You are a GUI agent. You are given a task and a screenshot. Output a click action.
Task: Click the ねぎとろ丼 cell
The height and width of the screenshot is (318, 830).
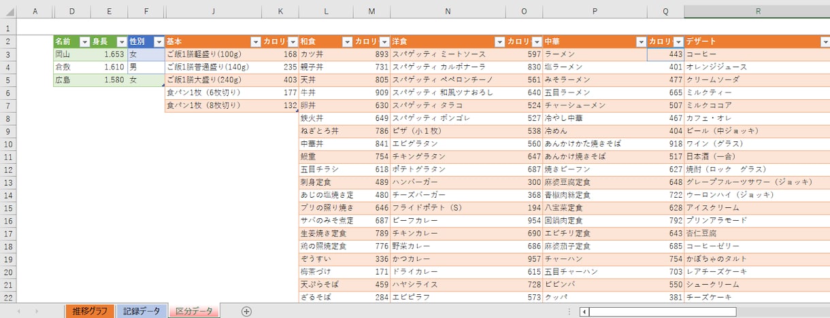coord(326,130)
